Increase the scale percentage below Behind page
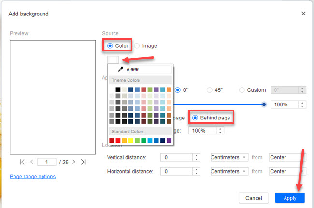The width and height of the screenshot is (314, 208). pos(220,129)
